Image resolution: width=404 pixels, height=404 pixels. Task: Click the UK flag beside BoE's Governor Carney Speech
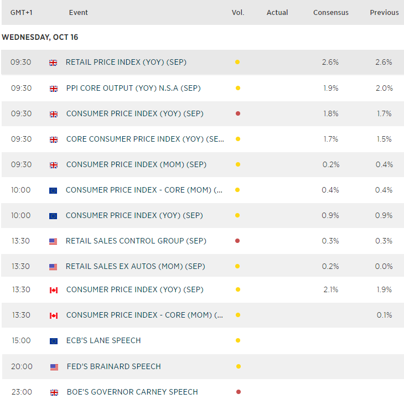click(54, 392)
